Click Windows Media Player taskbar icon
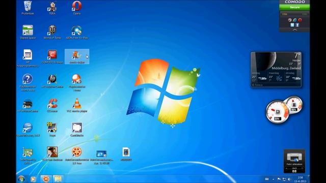 pyautogui.click(x=33, y=179)
